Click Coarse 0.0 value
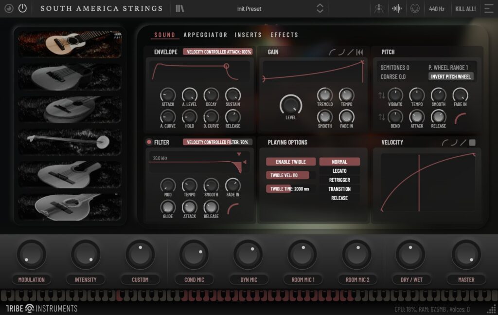This screenshot has height=315, width=498. 393,76
